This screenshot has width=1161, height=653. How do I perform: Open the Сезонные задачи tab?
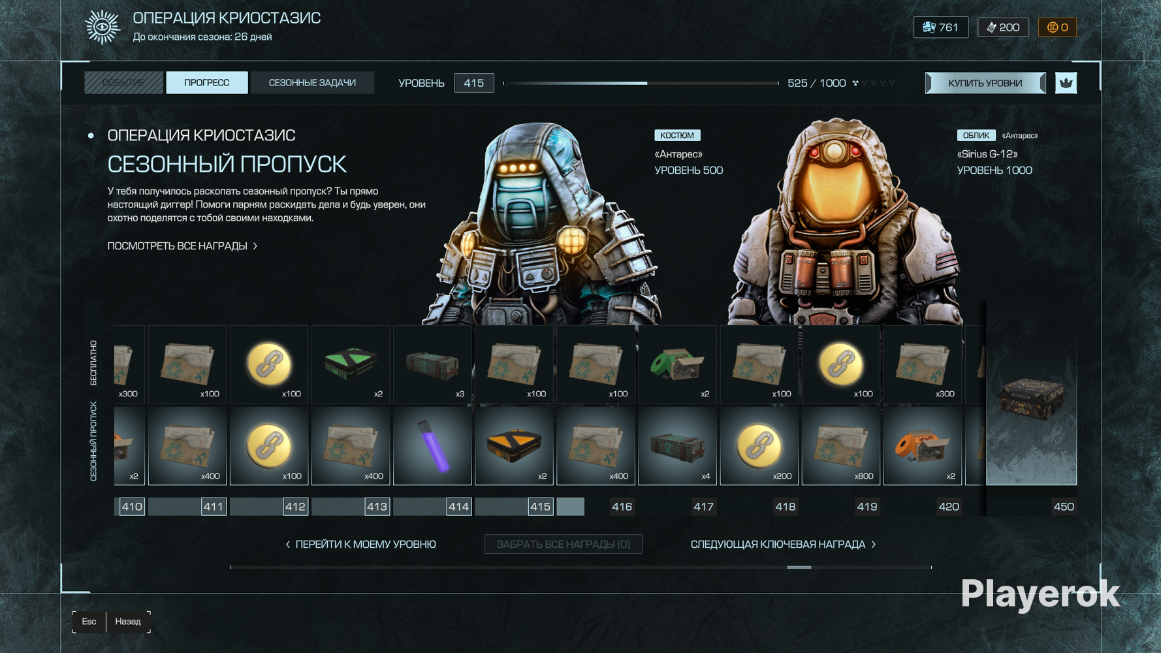312,83
